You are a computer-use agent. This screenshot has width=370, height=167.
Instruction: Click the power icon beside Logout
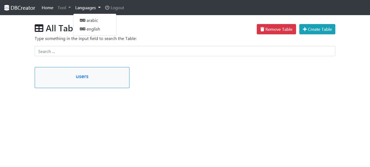click(x=107, y=8)
